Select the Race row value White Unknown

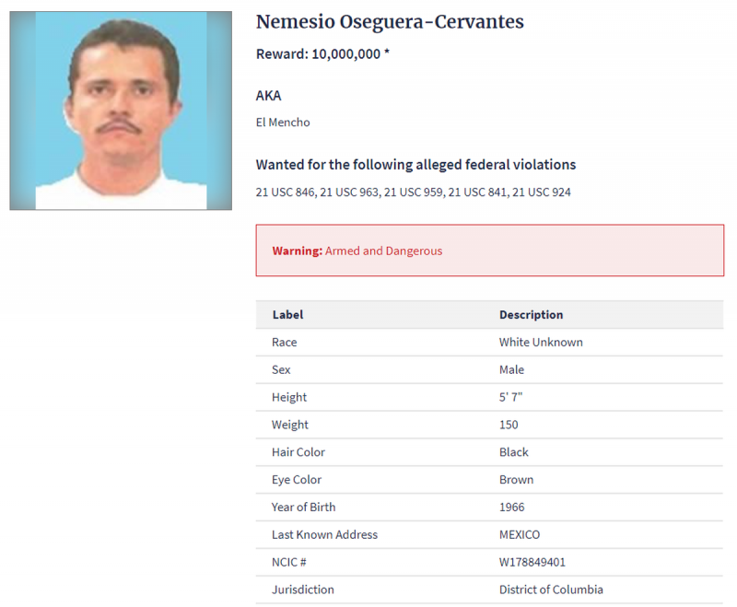point(541,342)
